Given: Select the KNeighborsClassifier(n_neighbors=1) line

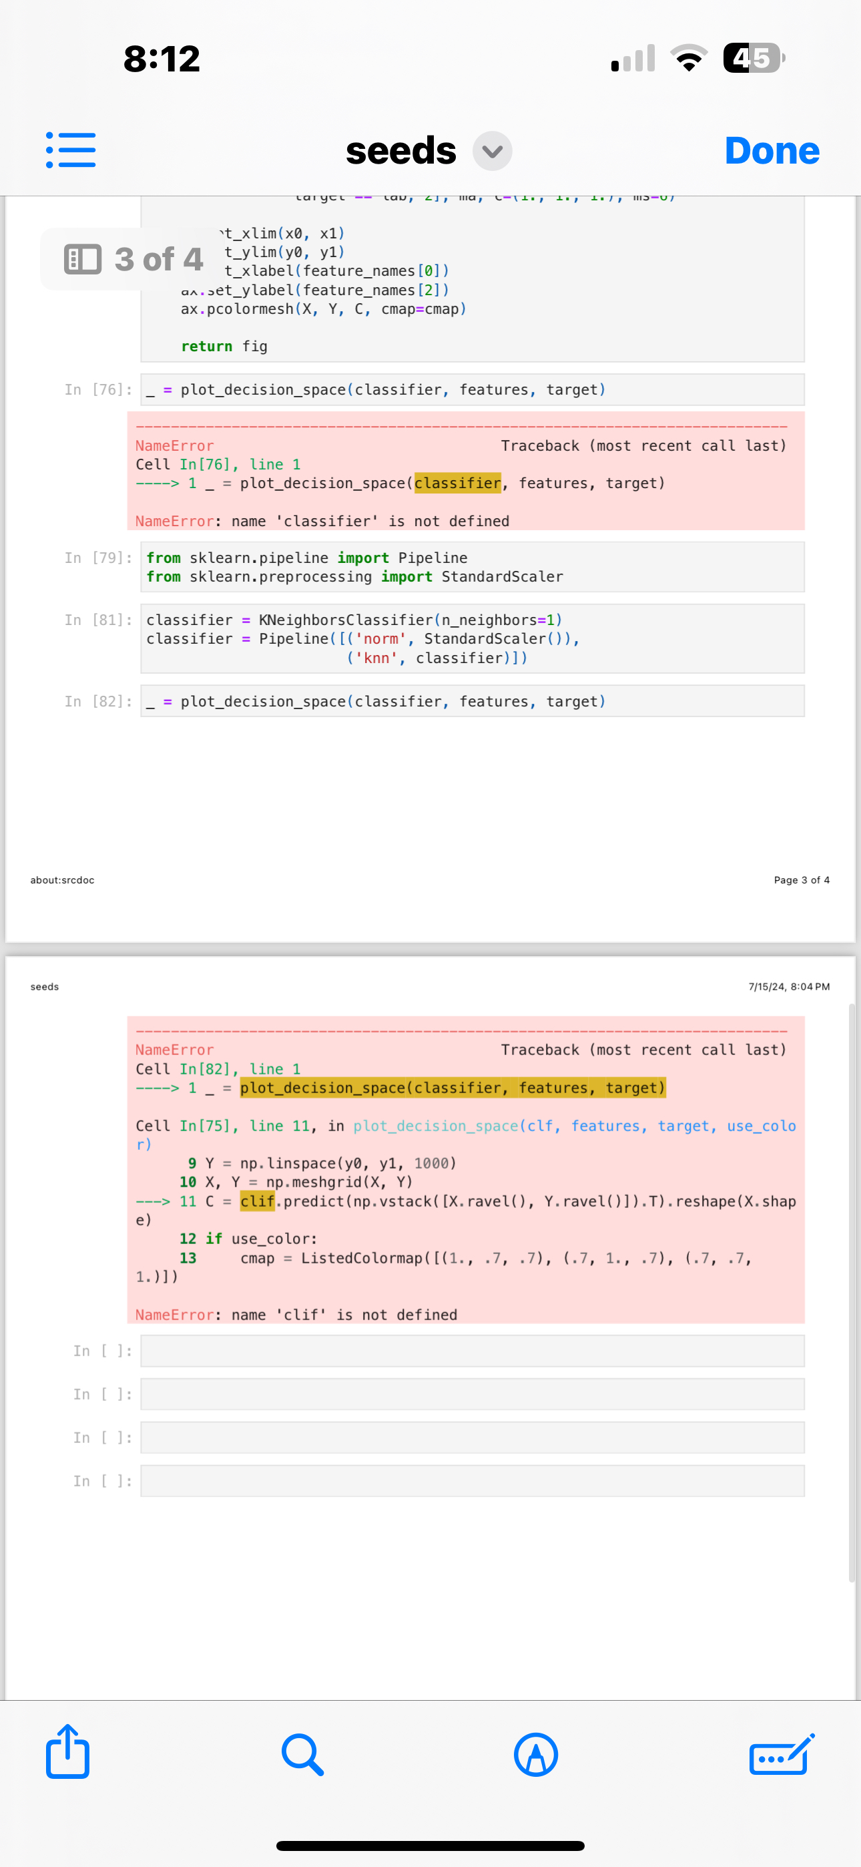Looking at the screenshot, I should click(x=354, y=620).
